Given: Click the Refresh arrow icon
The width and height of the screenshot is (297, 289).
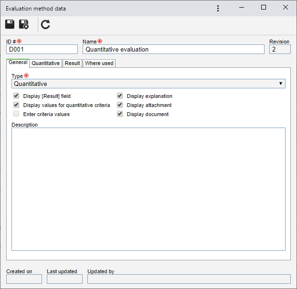Looking at the screenshot, I should coord(45,24).
